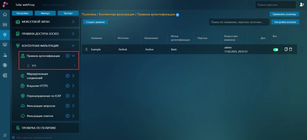Click the Example rule name cell
The image size is (307, 140).
point(96,49)
